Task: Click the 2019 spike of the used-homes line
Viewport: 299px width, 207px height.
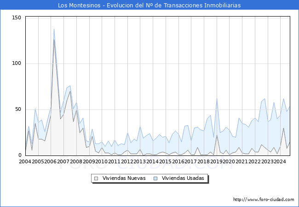Action: [217, 98]
